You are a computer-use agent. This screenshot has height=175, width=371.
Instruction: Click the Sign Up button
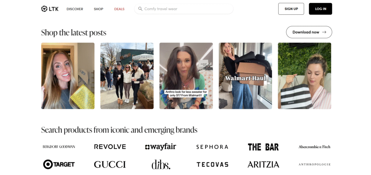click(x=291, y=9)
